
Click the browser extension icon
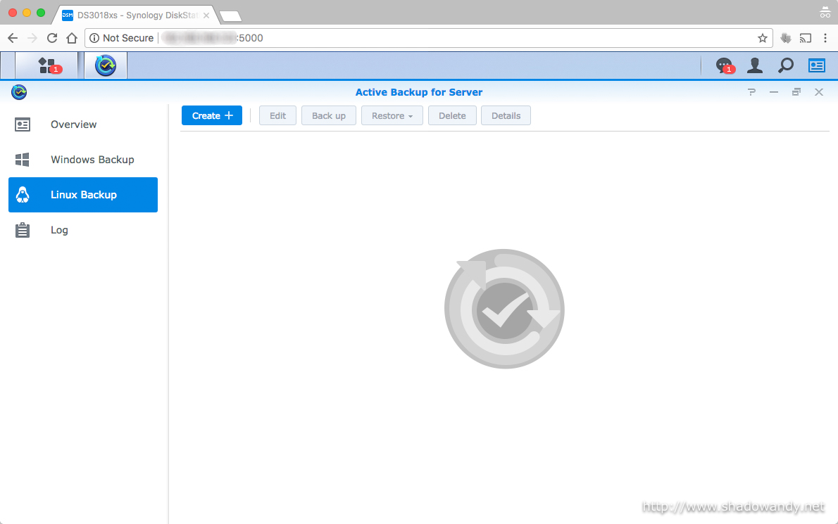click(x=785, y=38)
